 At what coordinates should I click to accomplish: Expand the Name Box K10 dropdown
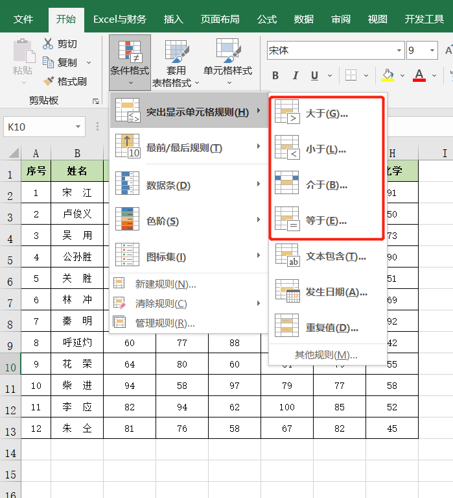pos(78,127)
